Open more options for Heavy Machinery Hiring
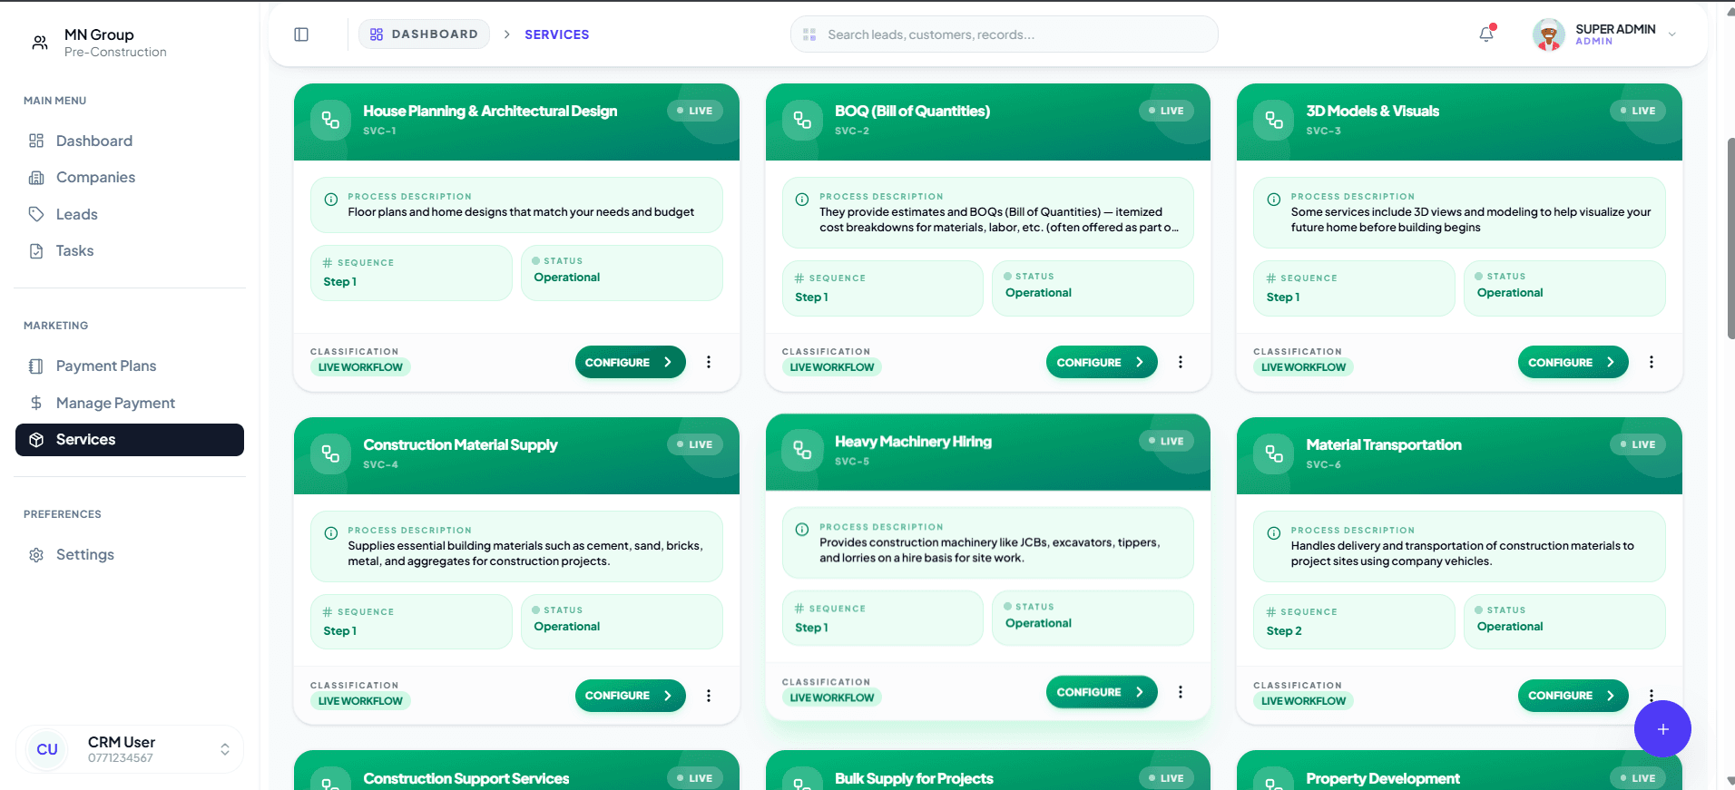This screenshot has width=1735, height=790. click(1181, 692)
